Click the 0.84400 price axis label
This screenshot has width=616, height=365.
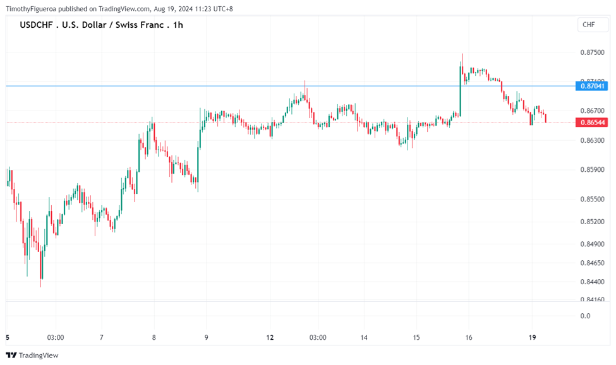click(591, 282)
